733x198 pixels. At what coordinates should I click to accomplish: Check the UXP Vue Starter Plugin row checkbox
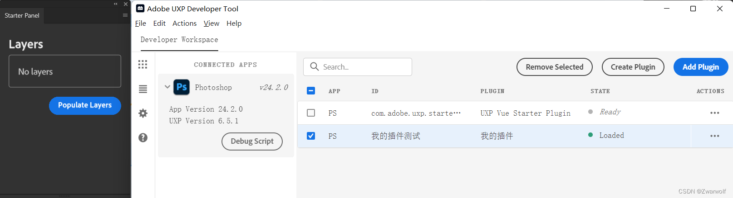(311, 113)
